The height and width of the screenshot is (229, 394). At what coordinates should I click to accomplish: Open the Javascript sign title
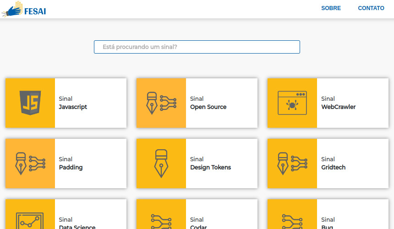[73, 107]
